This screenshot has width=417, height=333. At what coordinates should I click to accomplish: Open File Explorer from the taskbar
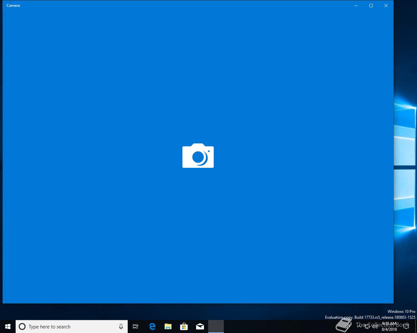click(168, 326)
